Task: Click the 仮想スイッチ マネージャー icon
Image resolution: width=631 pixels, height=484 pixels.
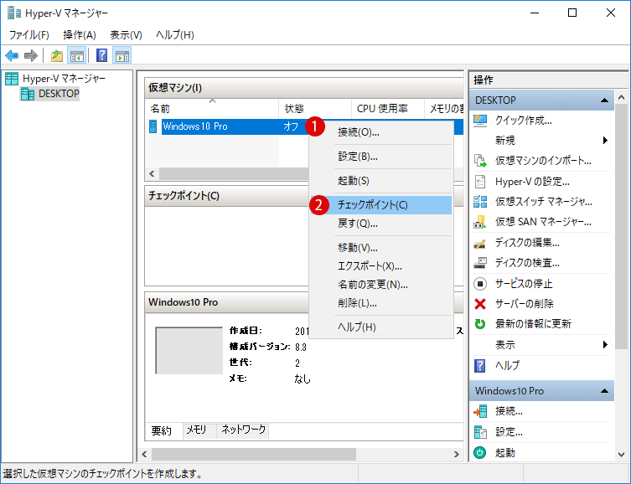Action: pos(480,202)
